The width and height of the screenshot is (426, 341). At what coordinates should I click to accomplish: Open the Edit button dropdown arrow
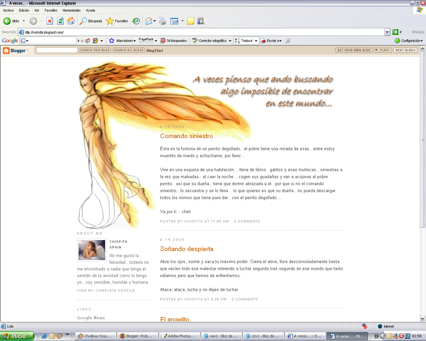pyautogui.click(x=182, y=21)
